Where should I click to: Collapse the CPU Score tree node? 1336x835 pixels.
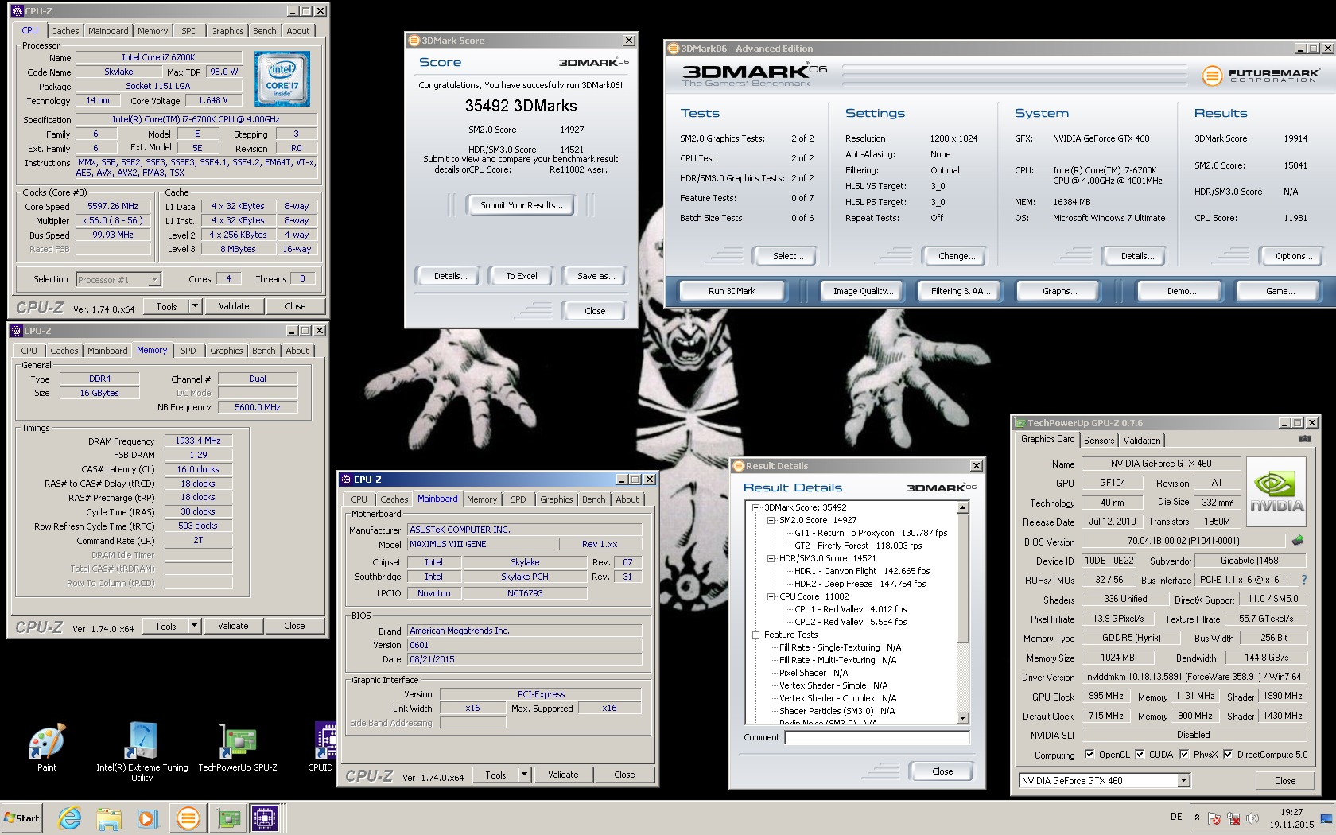coord(771,596)
